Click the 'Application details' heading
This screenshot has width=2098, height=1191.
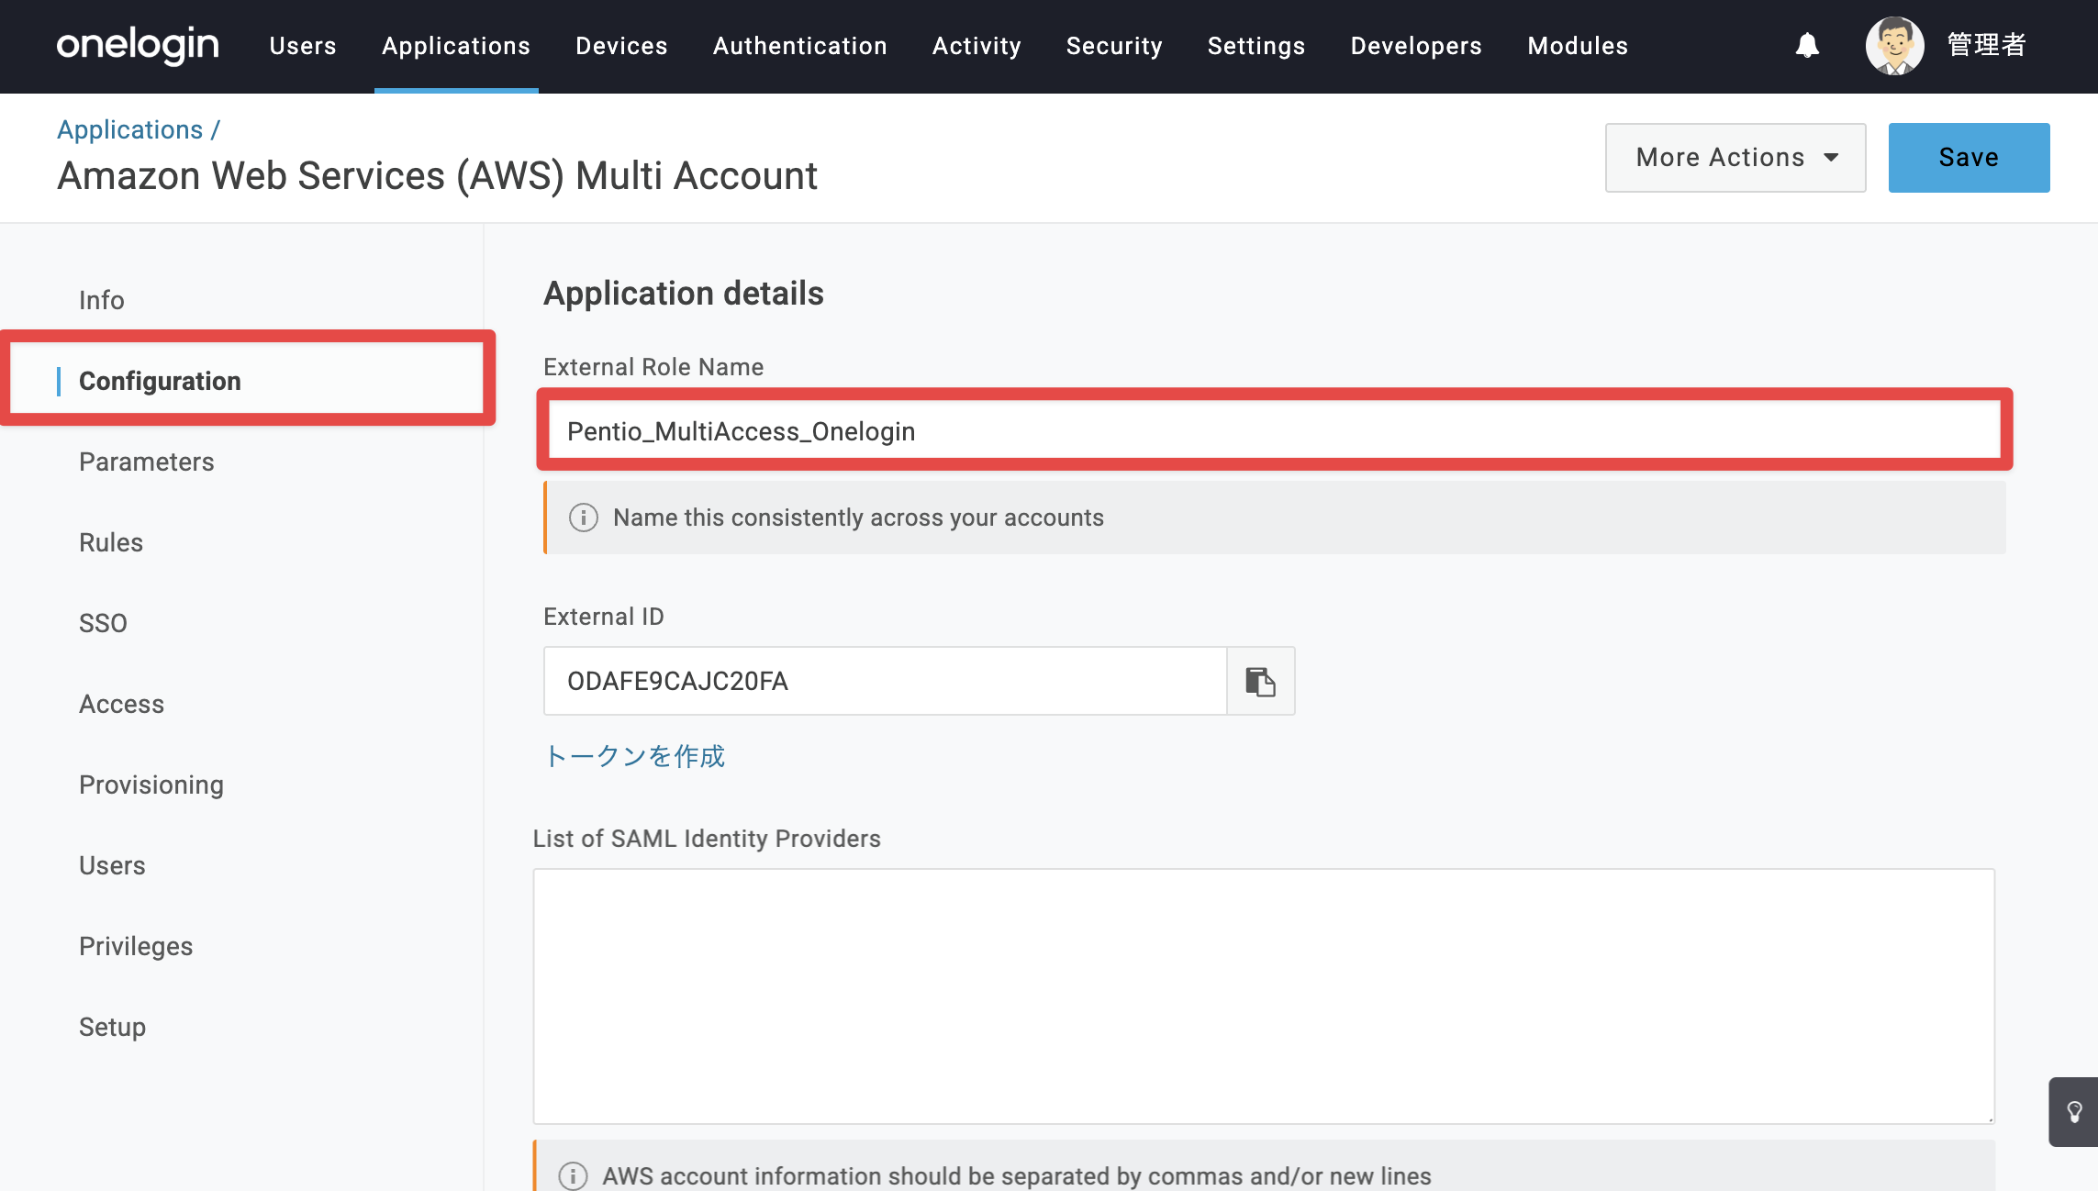click(x=684, y=294)
